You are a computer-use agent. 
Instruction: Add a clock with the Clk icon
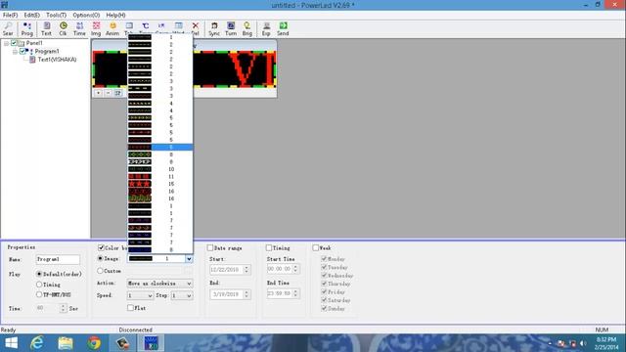coord(63,28)
